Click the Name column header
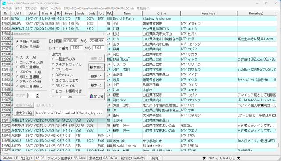Viewport: 281px width, 161px height. (127, 14)
